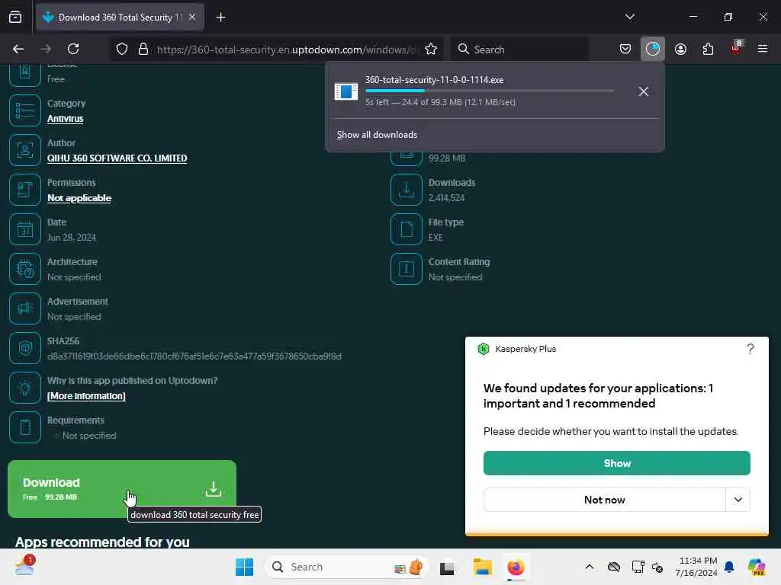Screen dimensions: 781x585
Task: Show hidden system tray icons
Action: pos(590,567)
